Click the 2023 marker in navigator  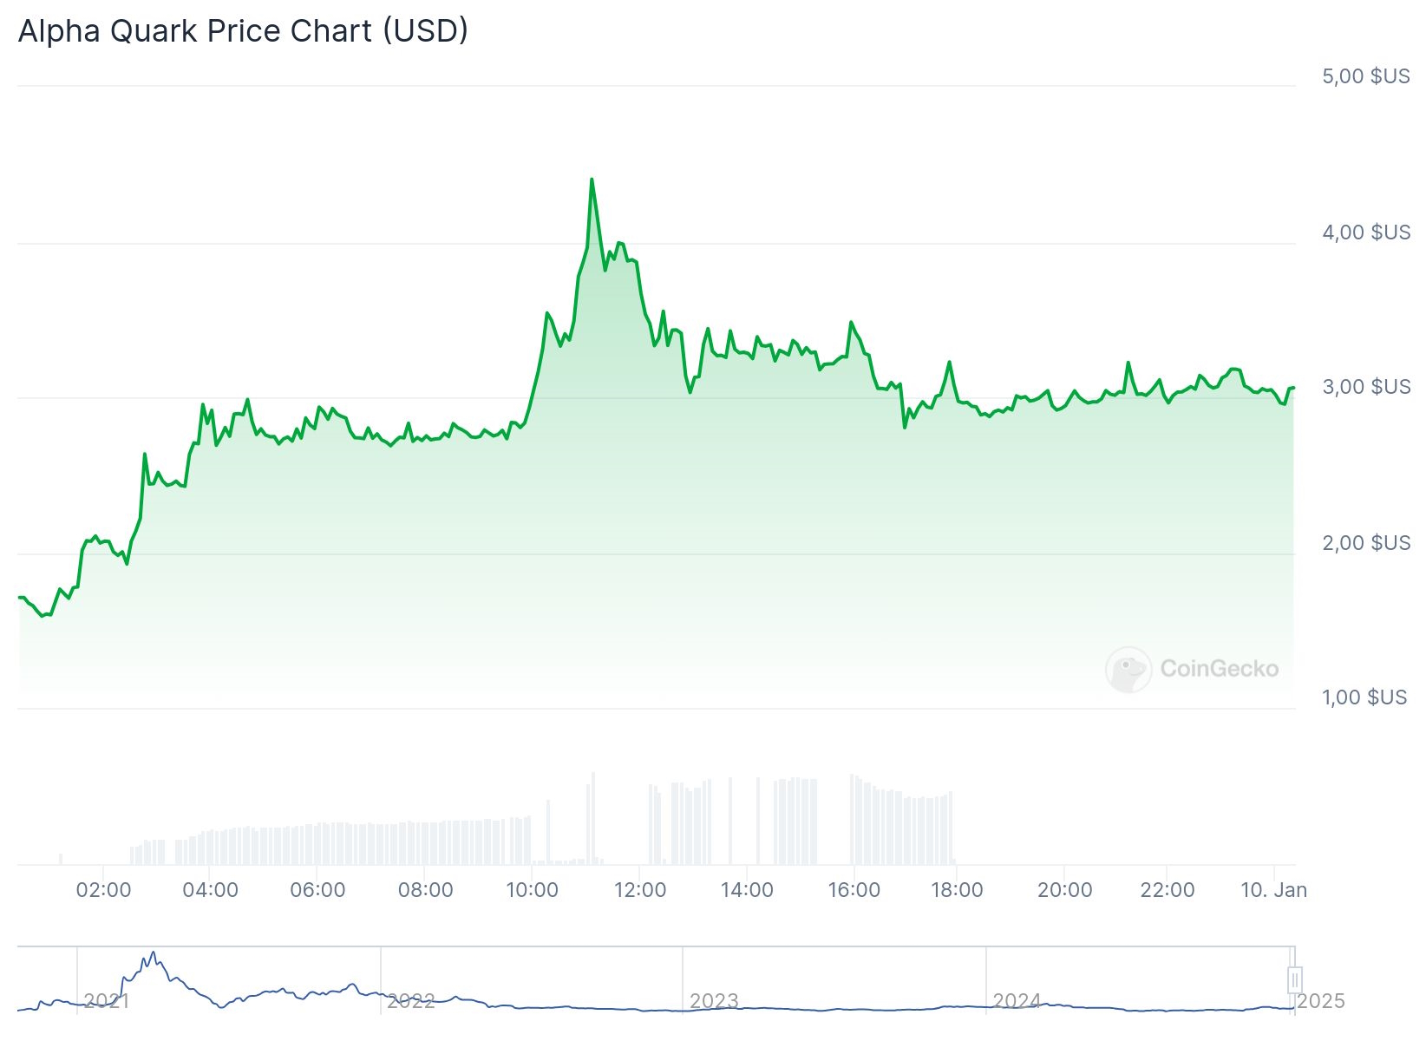713,1001
